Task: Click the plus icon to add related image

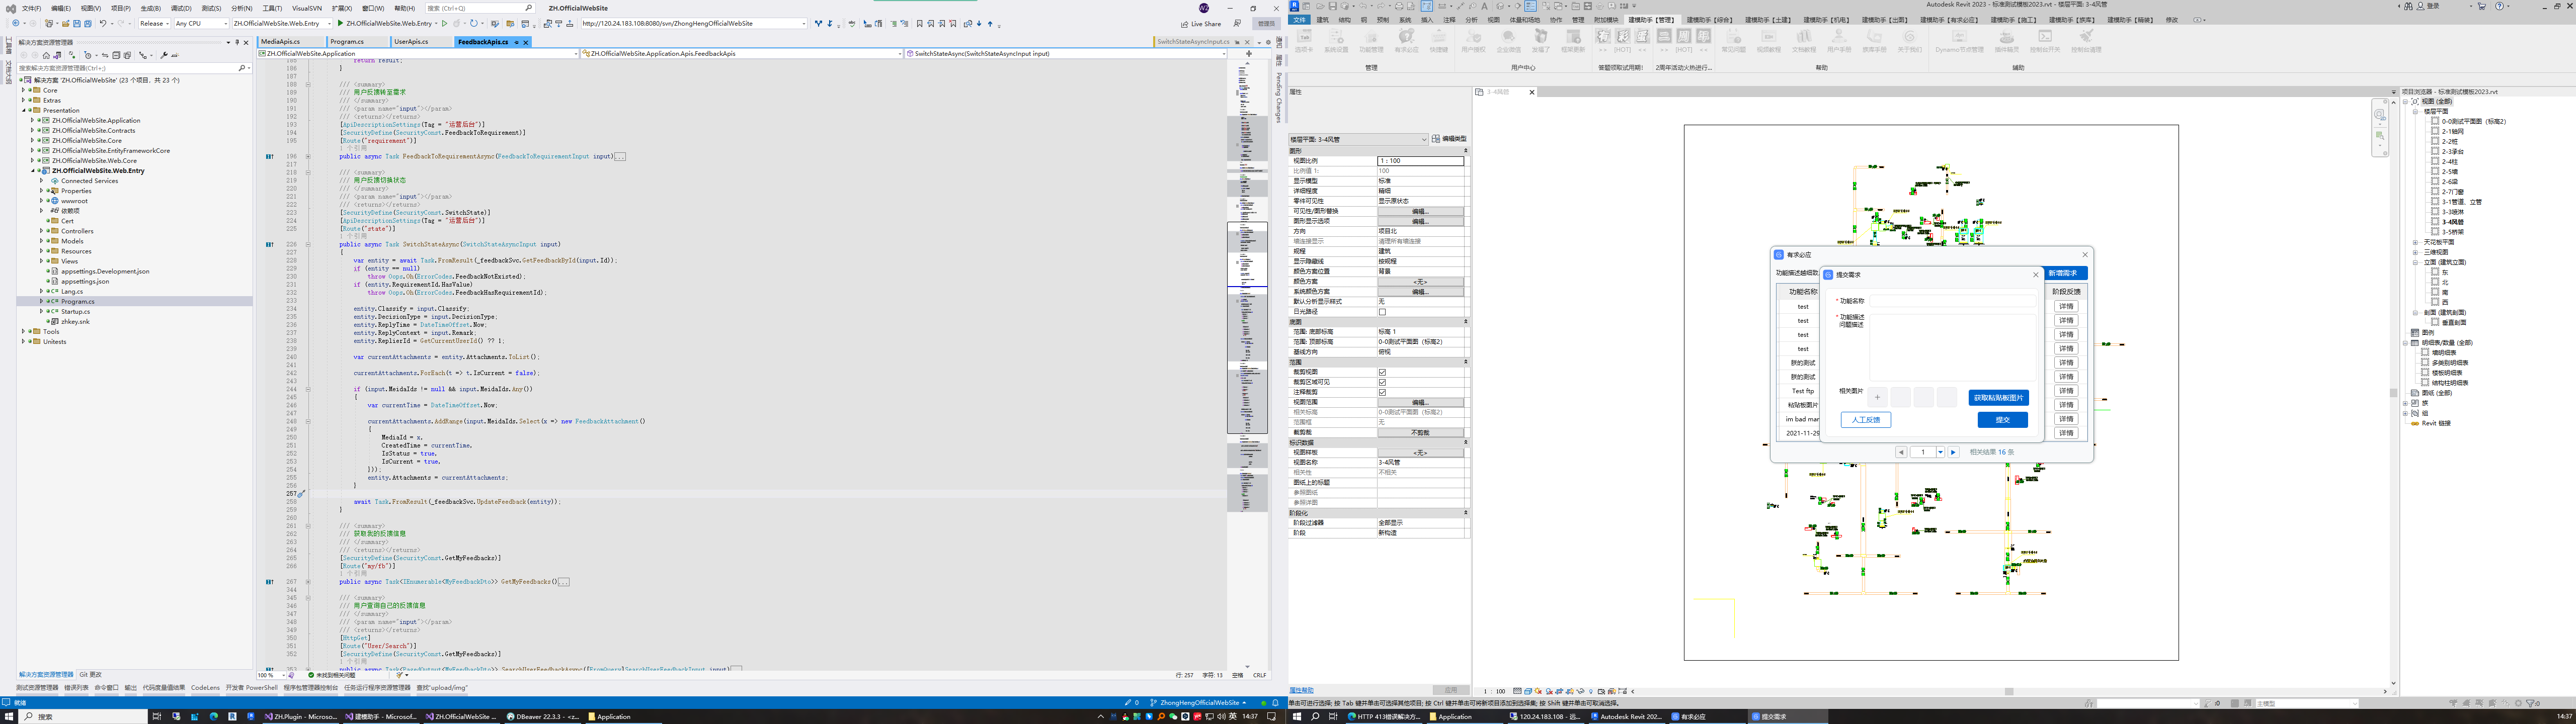Action: point(1877,398)
